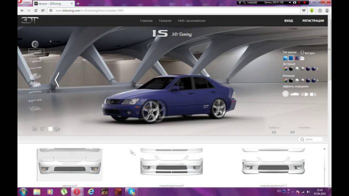This screenshot has width=349, height=196.
Task: Click the browser forward arrow
Action: [x=29, y=10]
